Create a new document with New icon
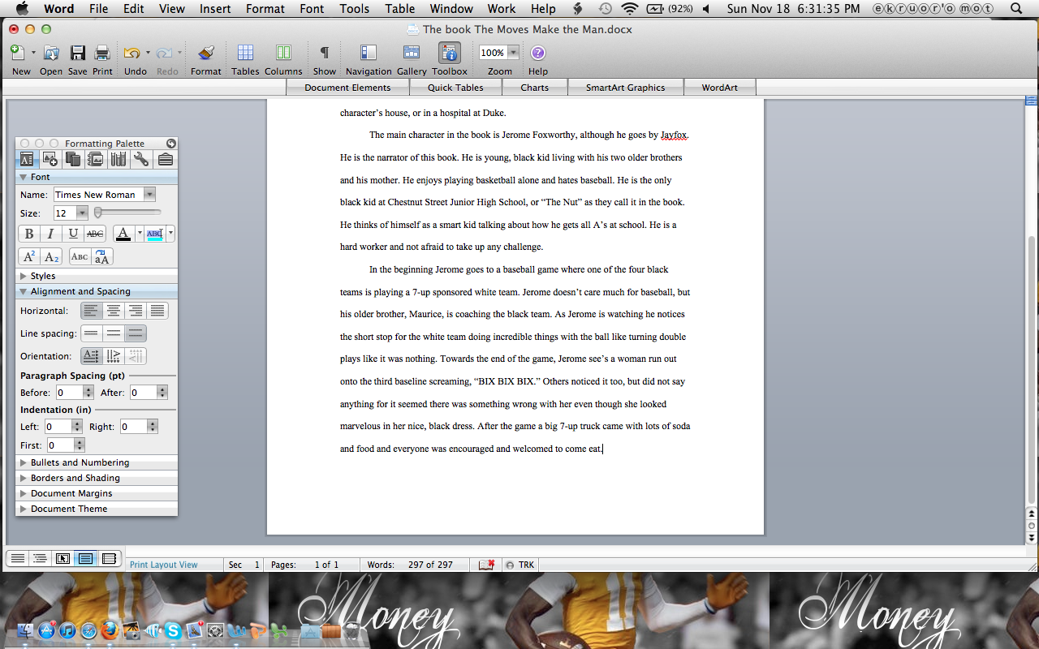This screenshot has width=1039, height=649. click(17, 53)
